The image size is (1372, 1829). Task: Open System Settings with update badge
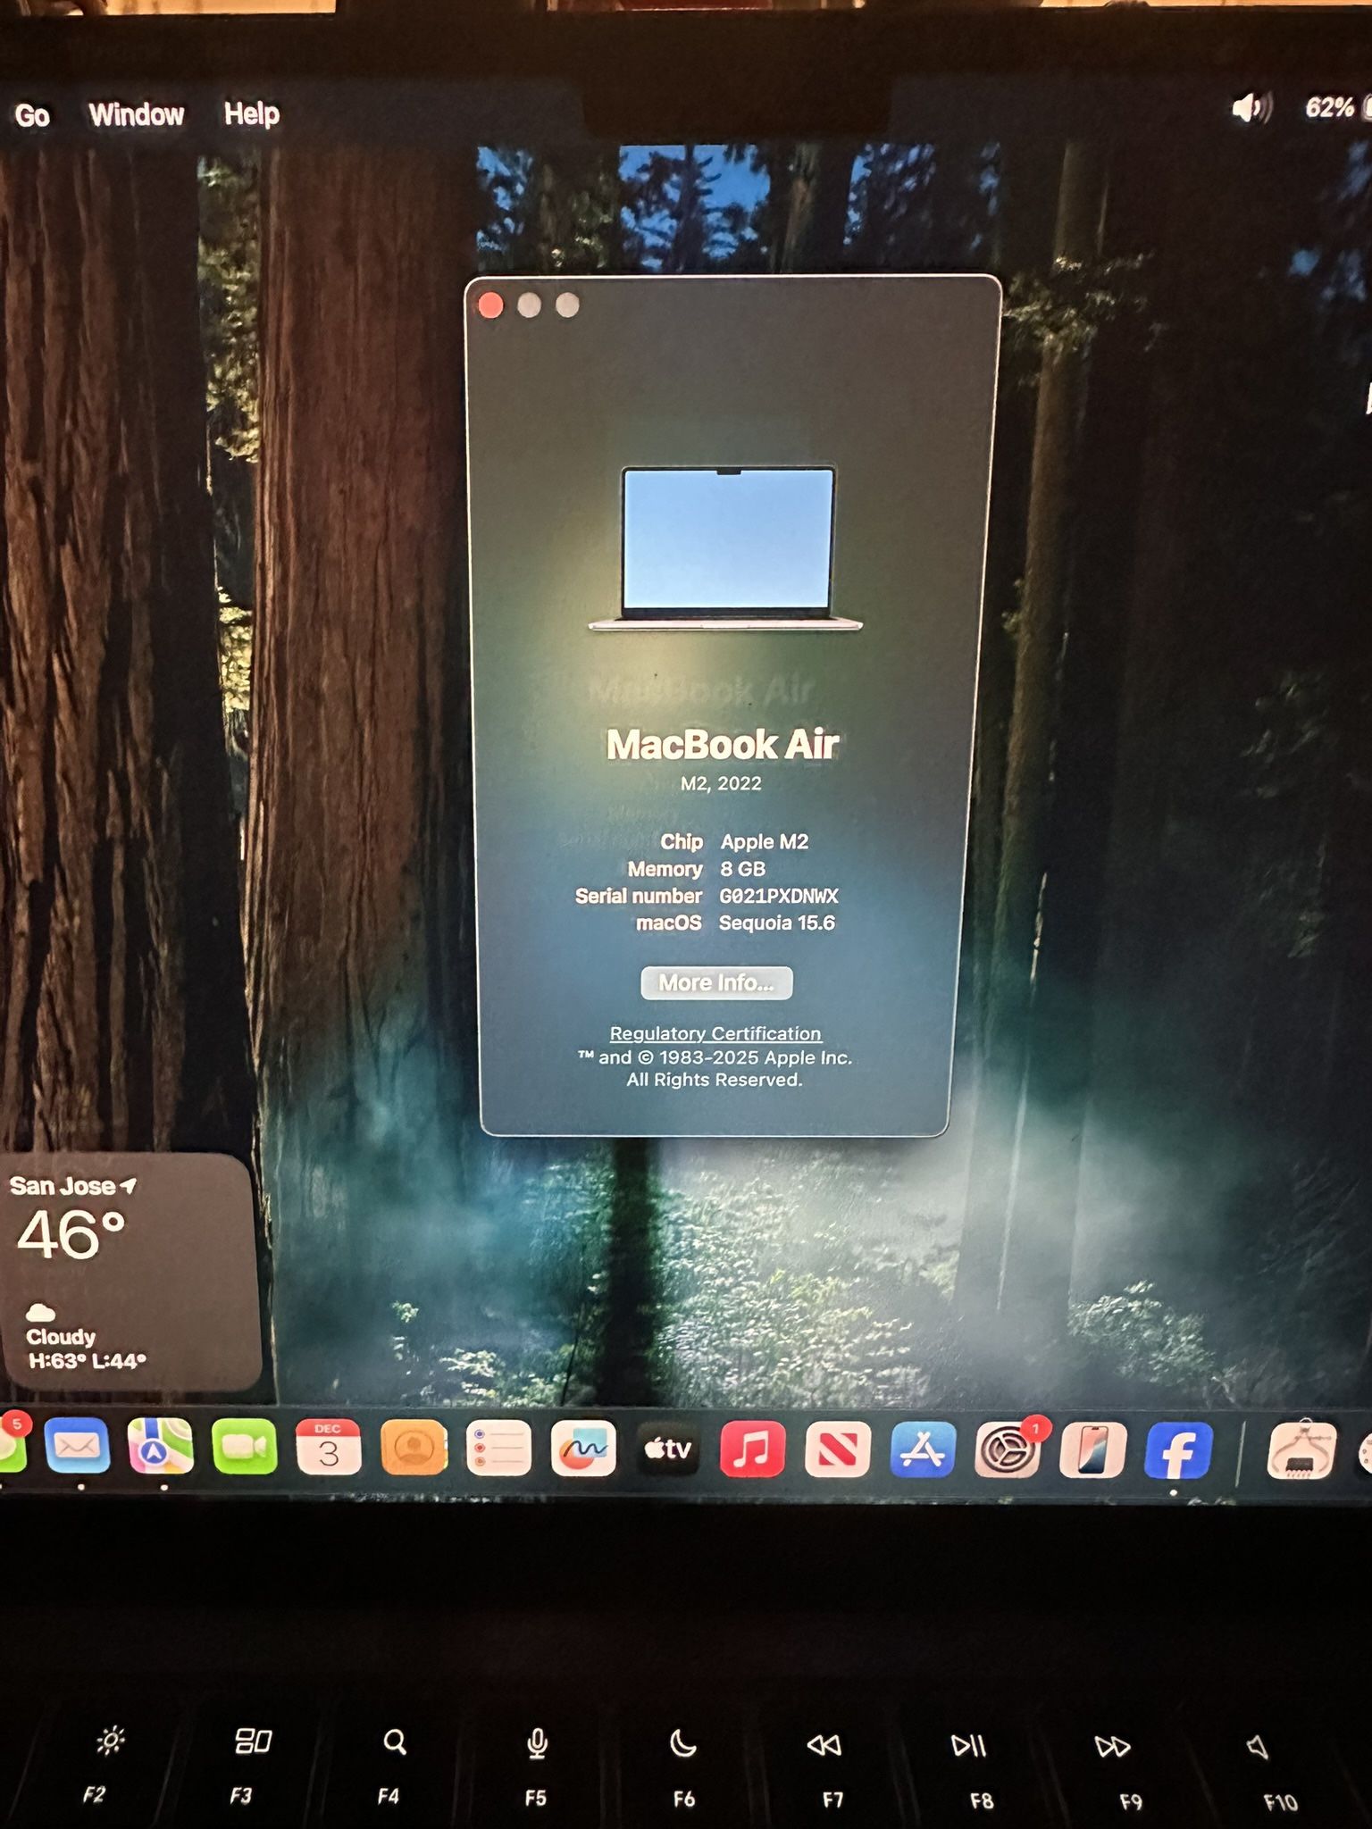coord(1008,1449)
